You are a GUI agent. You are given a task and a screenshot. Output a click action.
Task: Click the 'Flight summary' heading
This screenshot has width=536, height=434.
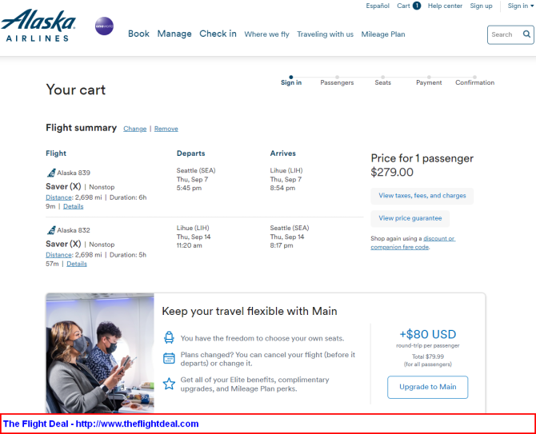pos(82,128)
